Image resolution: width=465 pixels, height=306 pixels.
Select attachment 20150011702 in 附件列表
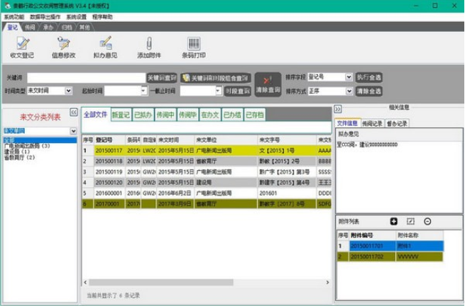[x=390, y=256]
